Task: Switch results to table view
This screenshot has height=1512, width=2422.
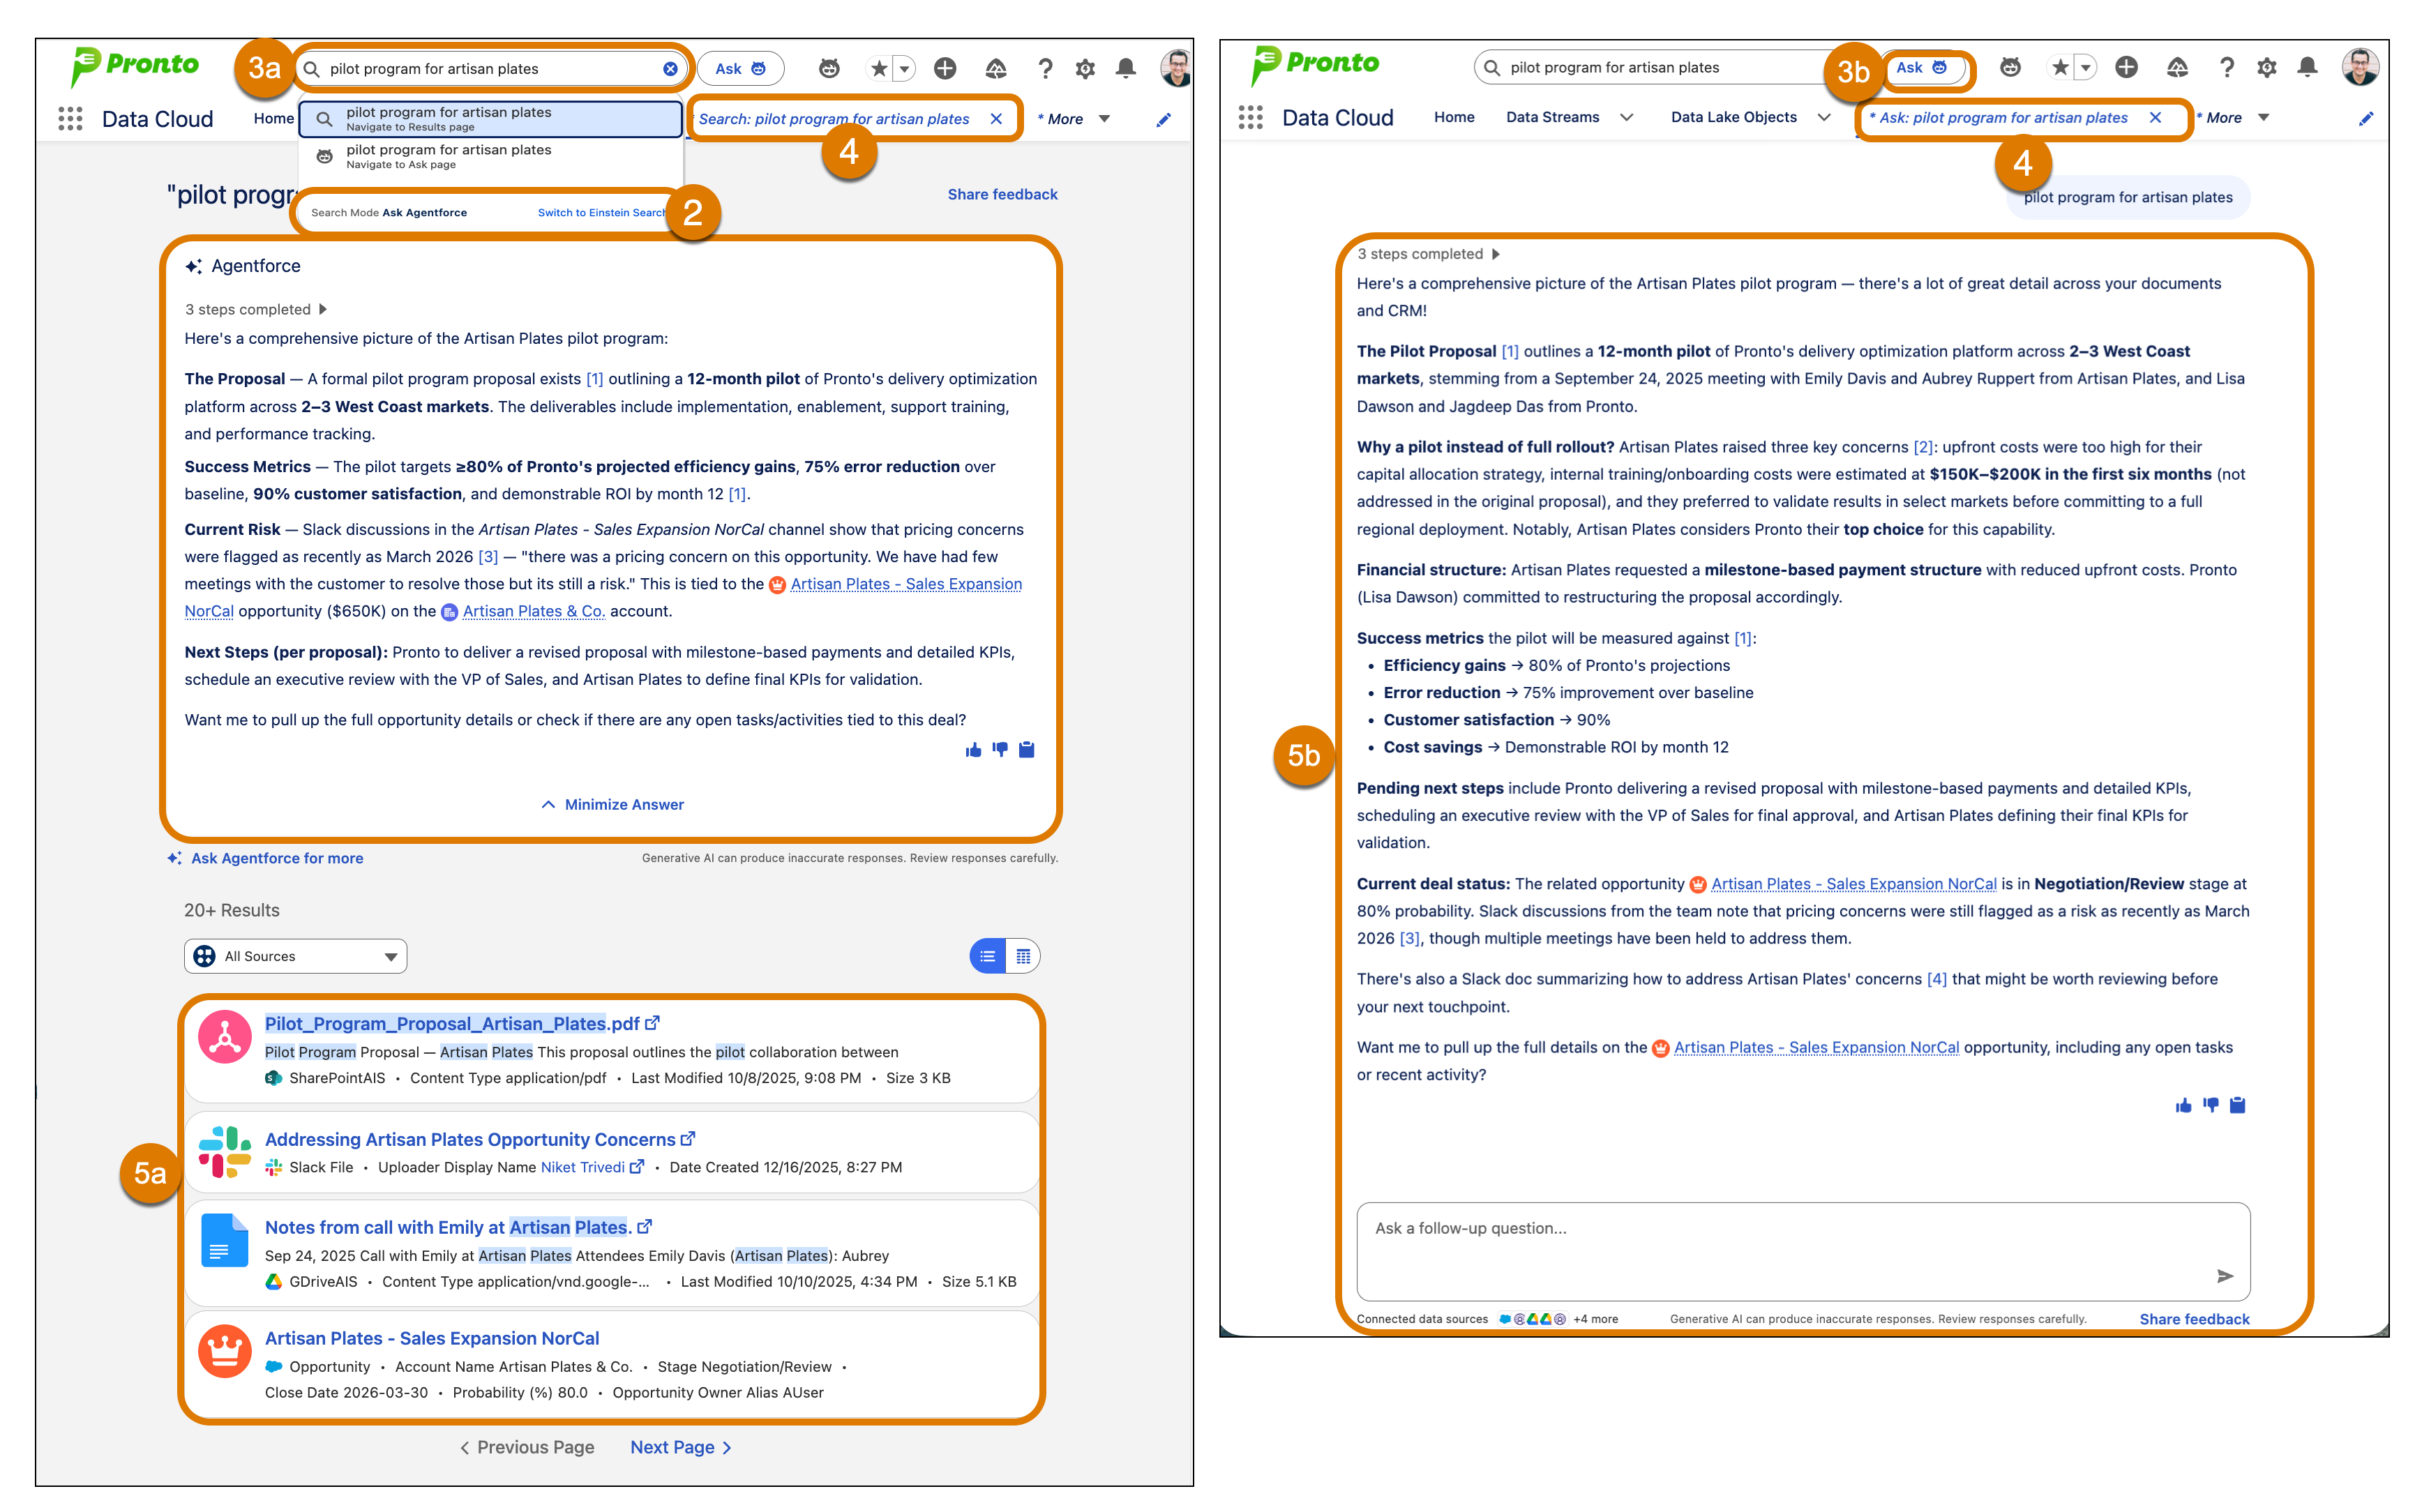Action: click(1023, 956)
